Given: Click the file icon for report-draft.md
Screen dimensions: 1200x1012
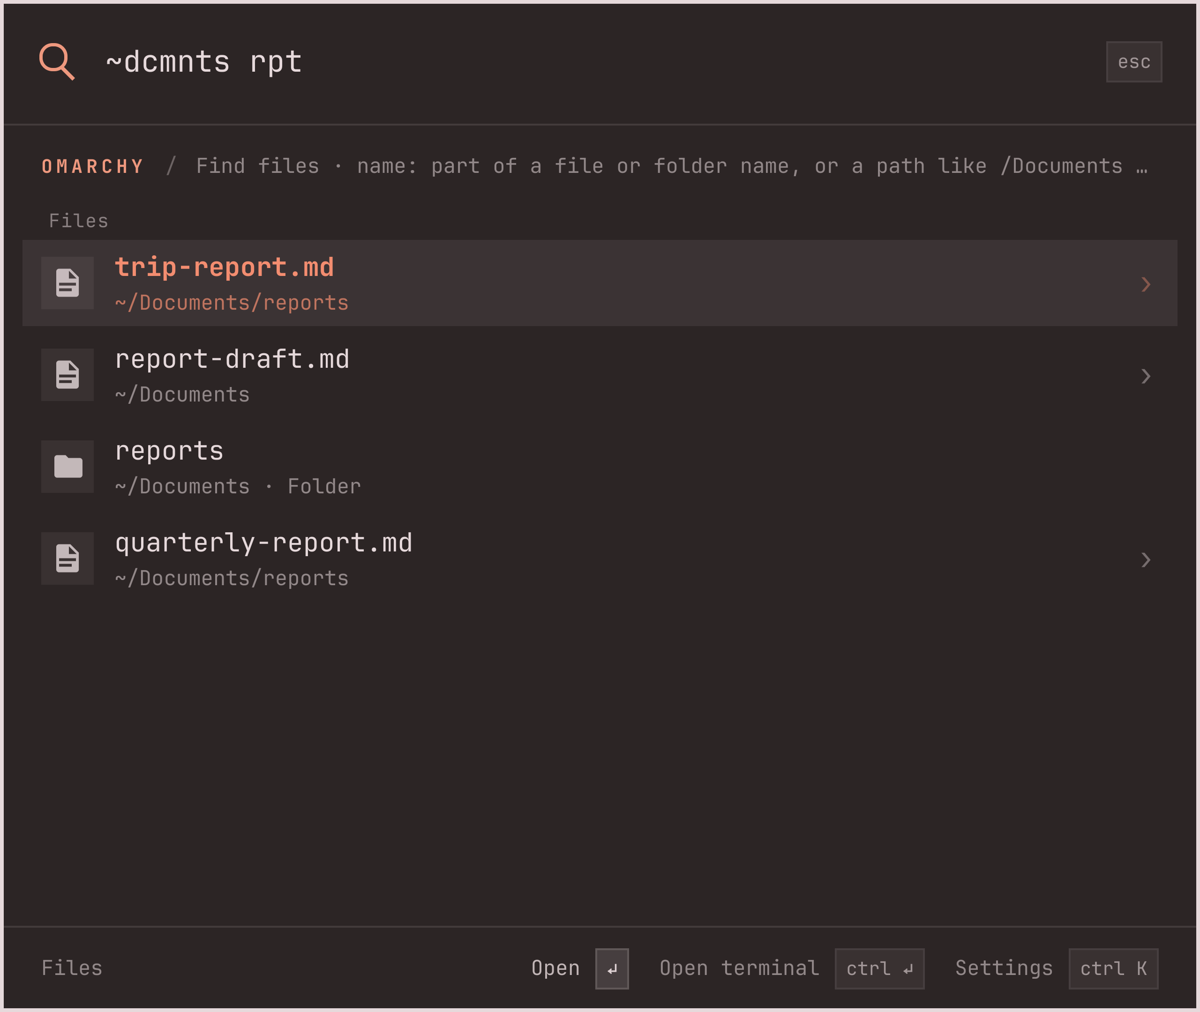Looking at the screenshot, I should coord(67,375).
